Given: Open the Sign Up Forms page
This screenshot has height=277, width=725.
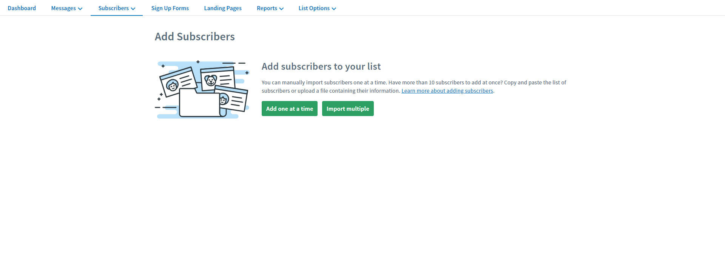Looking at the screenshot, I should point(170,8).
